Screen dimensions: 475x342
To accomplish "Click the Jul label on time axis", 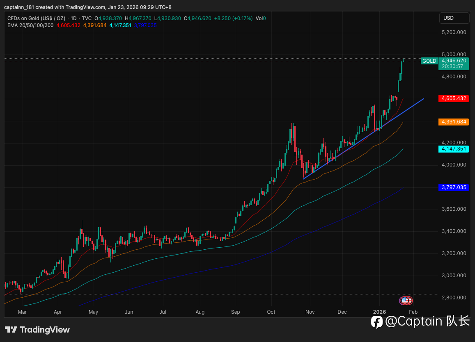I will (x=163, y=312).
